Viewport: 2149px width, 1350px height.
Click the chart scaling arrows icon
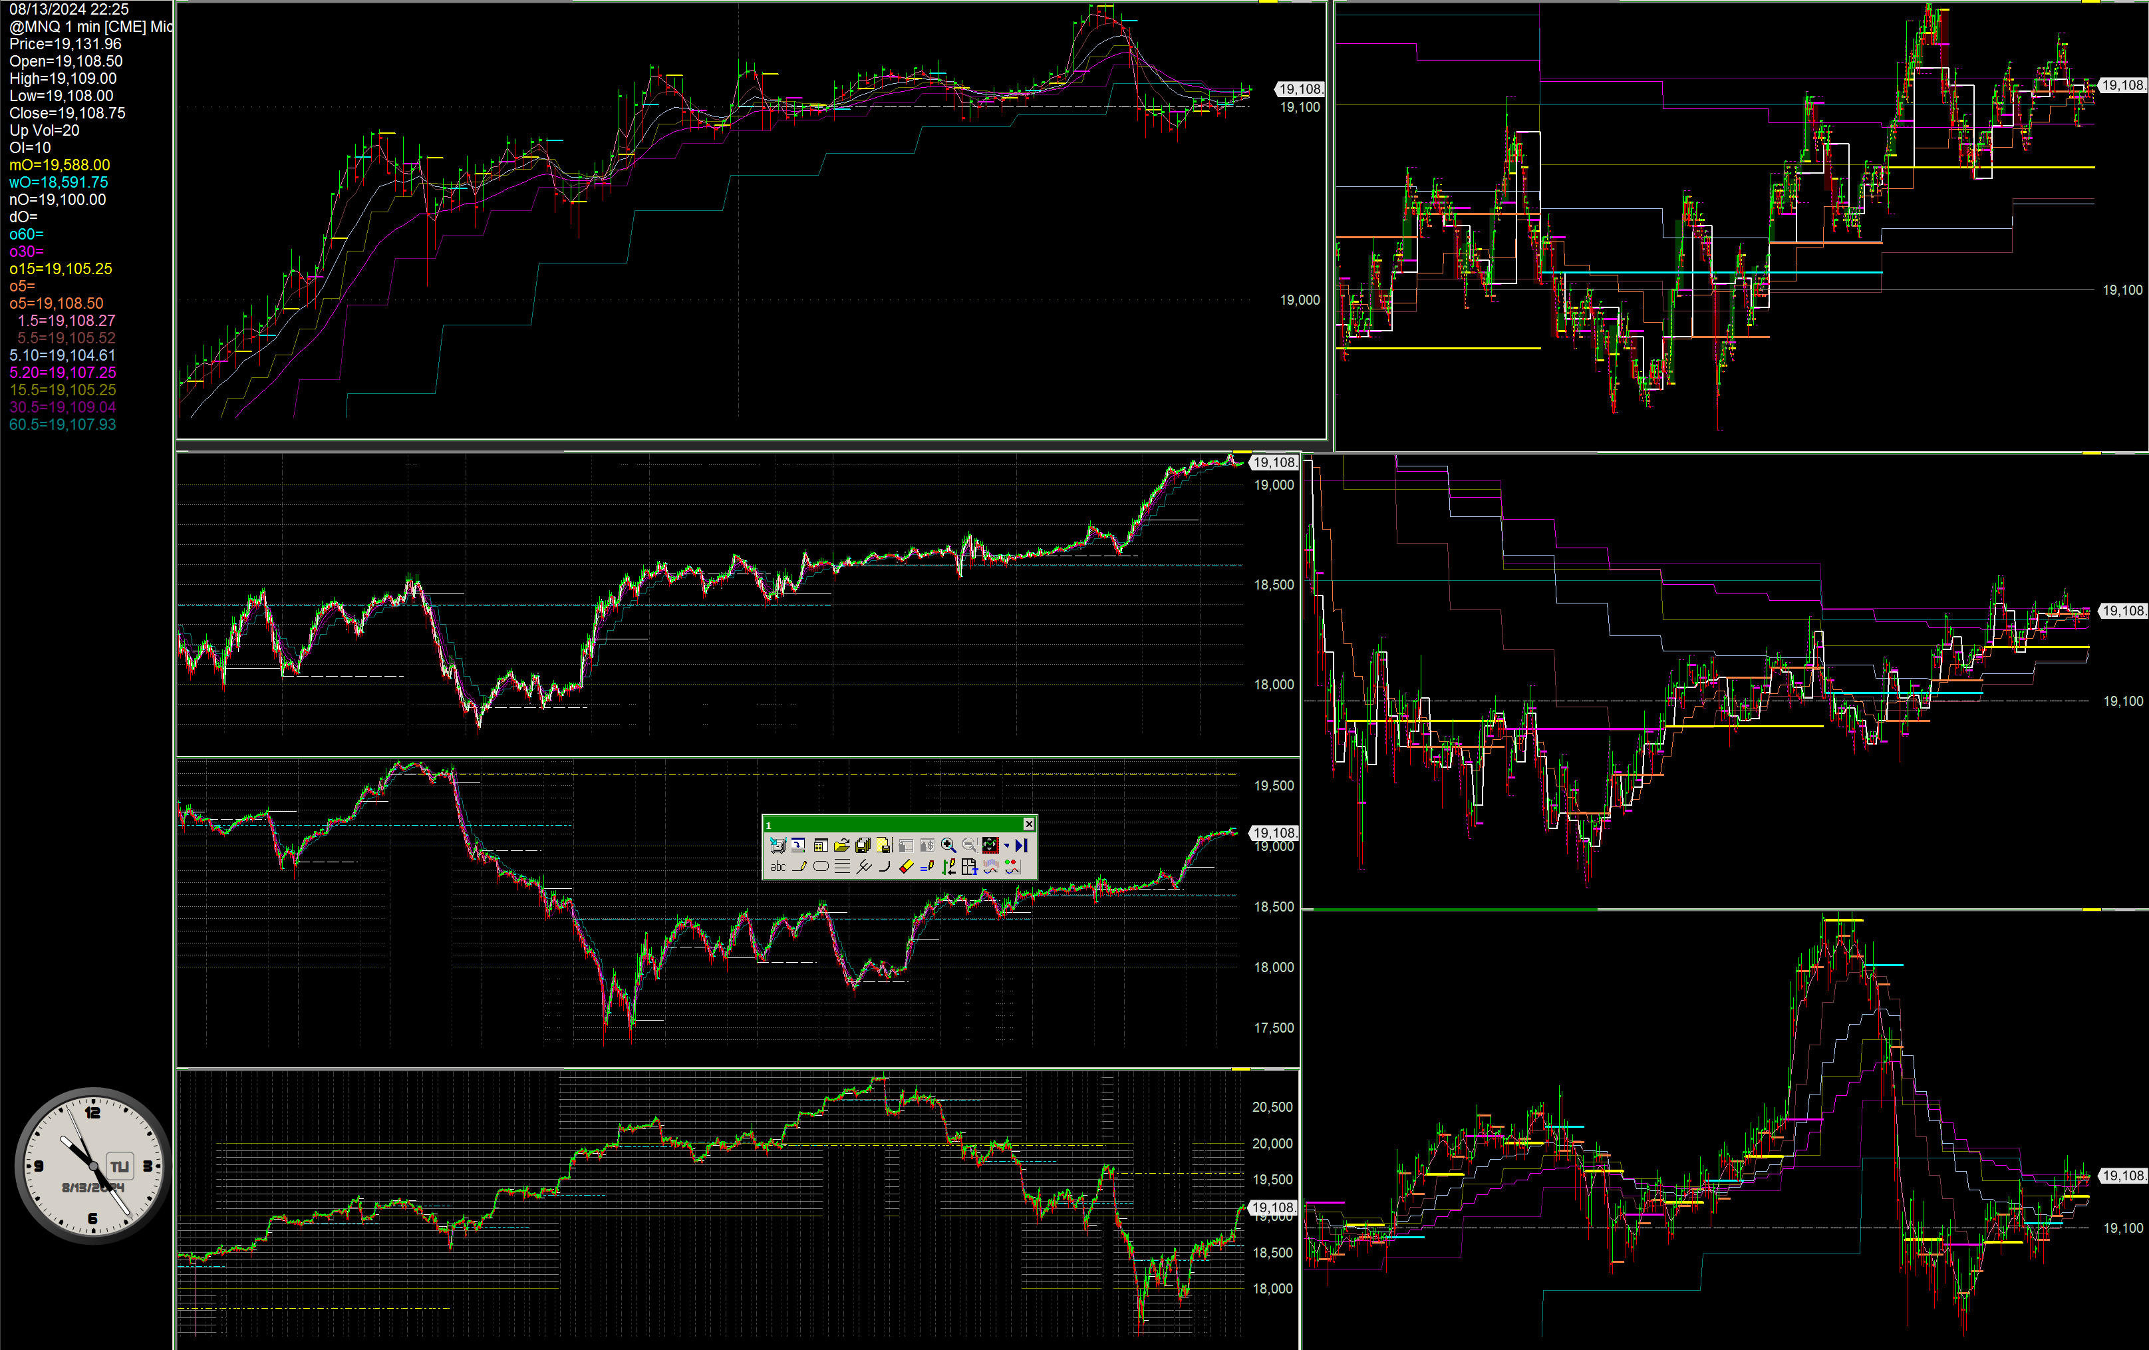point(990,846)
